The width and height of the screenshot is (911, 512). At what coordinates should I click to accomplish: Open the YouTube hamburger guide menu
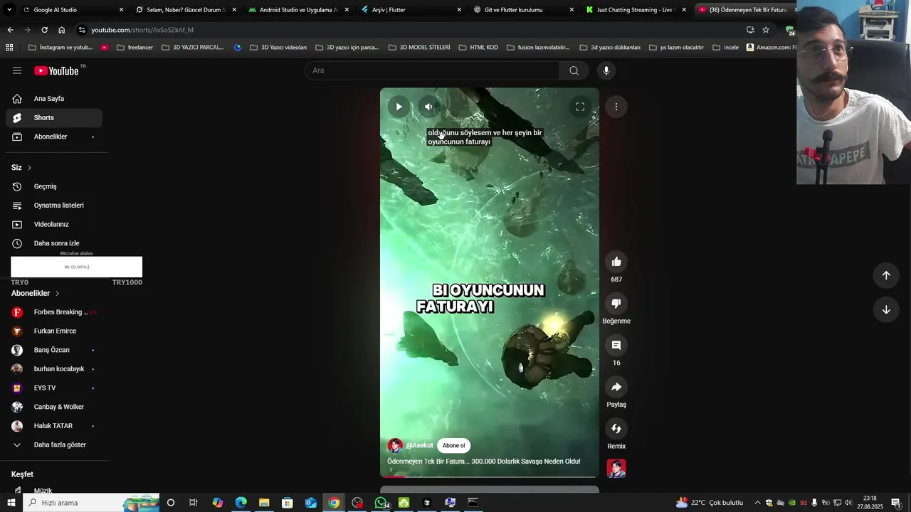click(17, 70)
